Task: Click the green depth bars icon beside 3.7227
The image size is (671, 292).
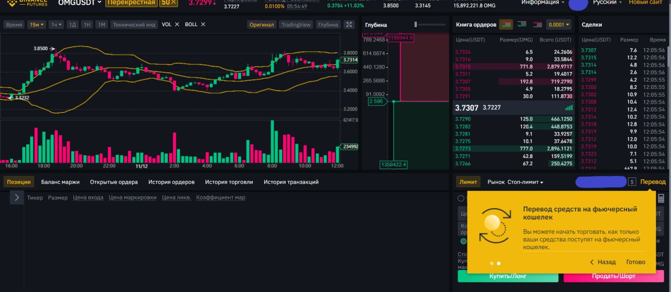Action: coord(569,107)
